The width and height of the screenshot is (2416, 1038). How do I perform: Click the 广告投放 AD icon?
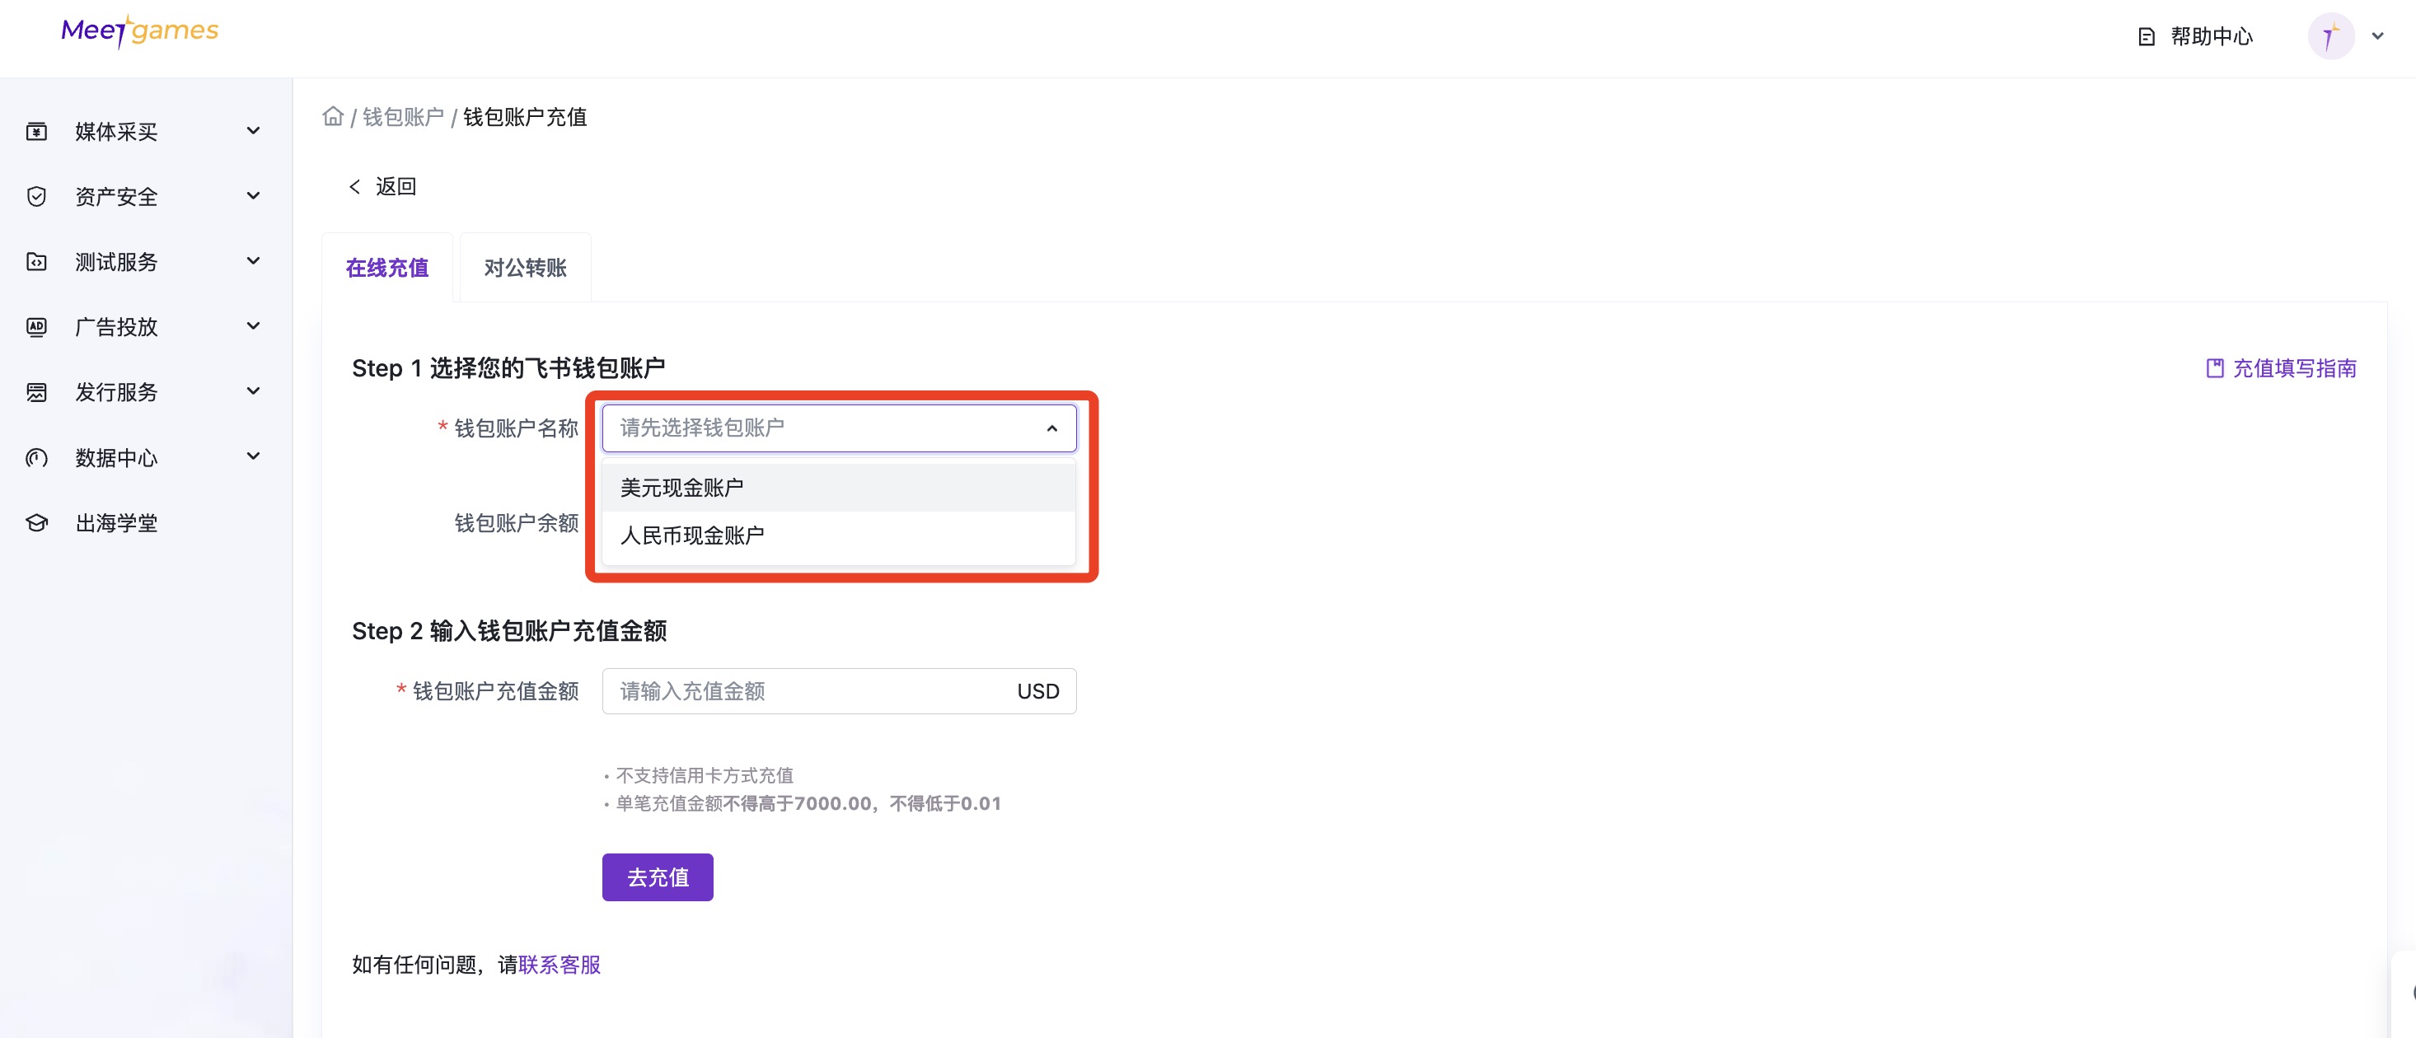pos(36,326)
